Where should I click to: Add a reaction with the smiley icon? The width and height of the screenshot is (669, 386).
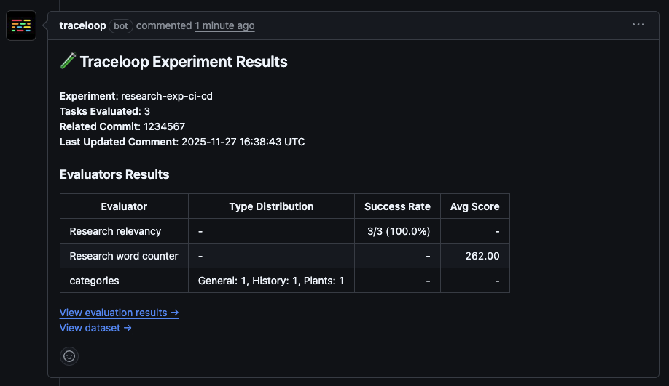(69, 356)
